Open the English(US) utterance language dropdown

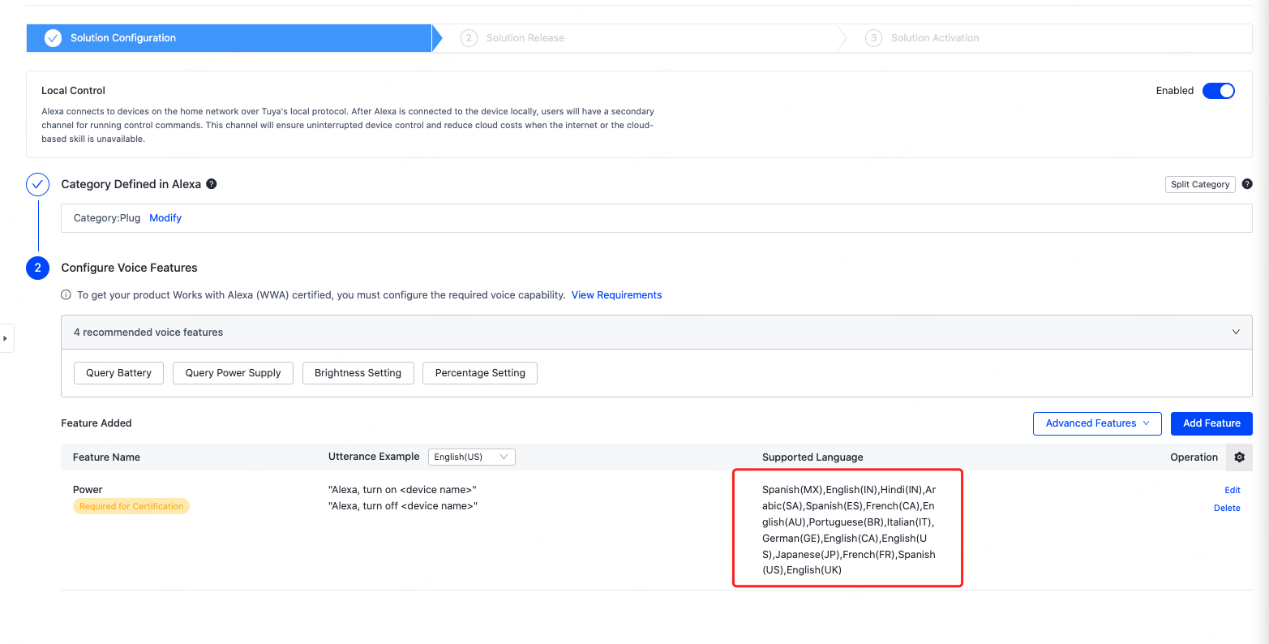tap(471, 457)
